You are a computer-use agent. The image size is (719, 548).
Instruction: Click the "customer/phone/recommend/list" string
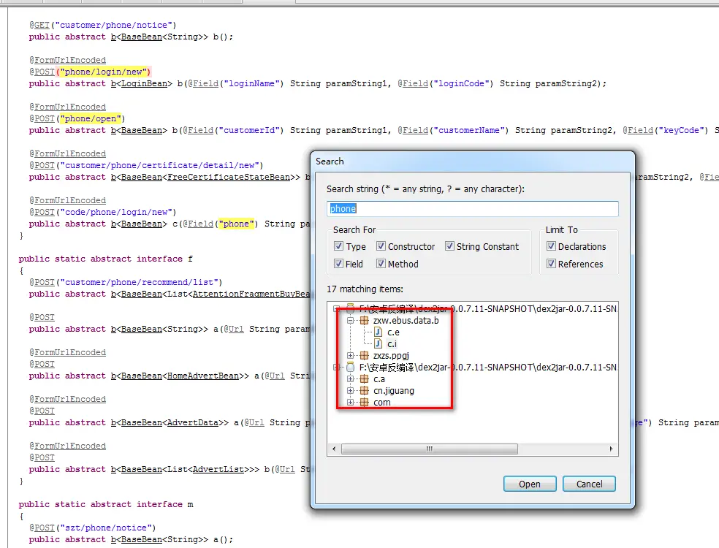[139, 282]
